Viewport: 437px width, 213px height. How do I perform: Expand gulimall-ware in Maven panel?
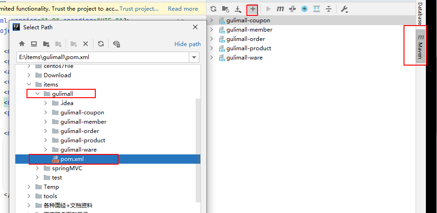pyautogui.click(x=212, y=57)
